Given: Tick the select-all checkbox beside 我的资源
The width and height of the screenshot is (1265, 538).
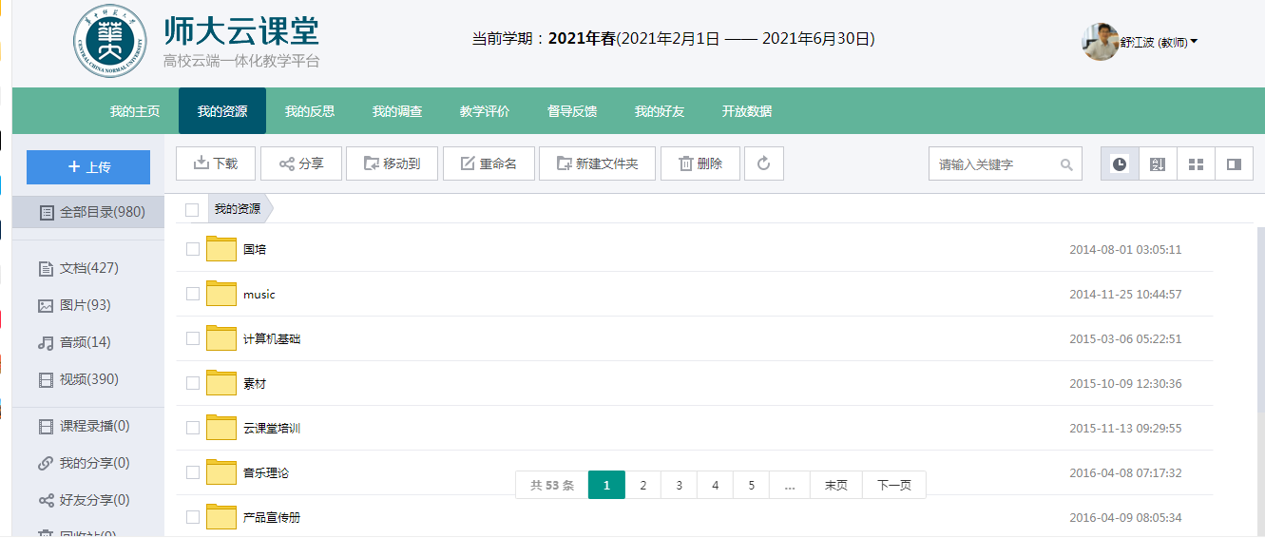Looking at the screenshot, I should pyautogui.click(x=193, y=209).
